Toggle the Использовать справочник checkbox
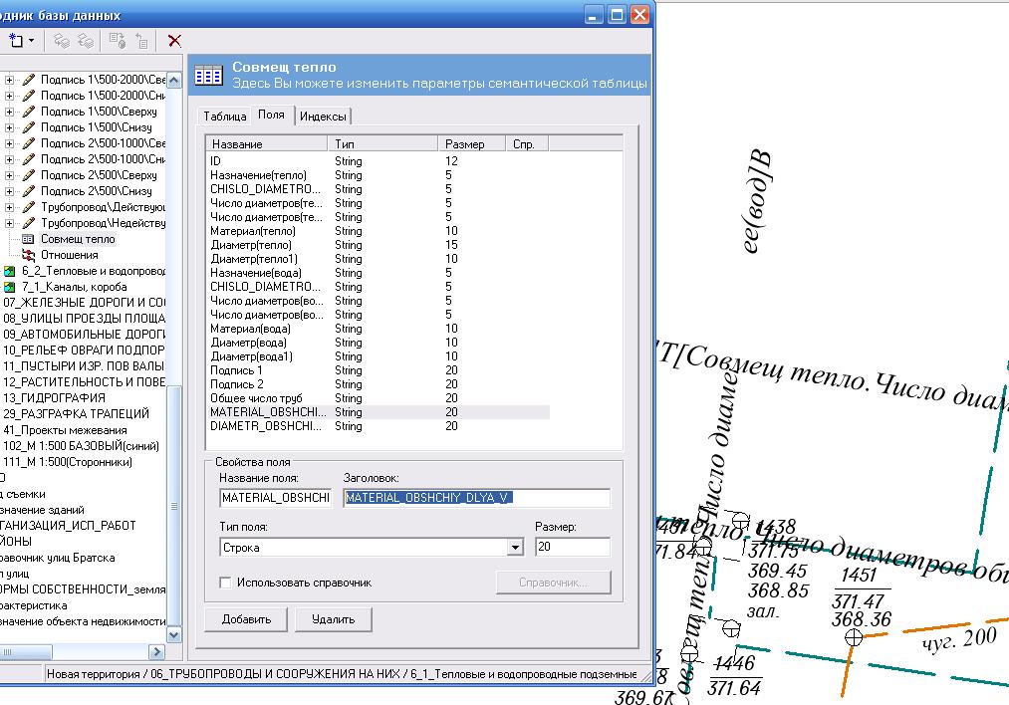The width and height of the screenshot is (1009, 705). pyautogui.click(x=225, y=583)
